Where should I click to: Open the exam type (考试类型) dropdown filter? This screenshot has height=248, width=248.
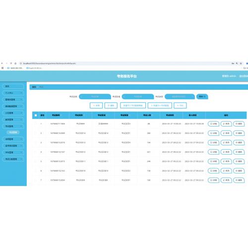coord(180,97)
